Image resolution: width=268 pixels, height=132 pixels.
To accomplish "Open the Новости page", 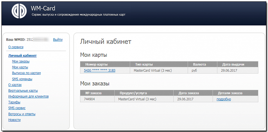I will pos(14,120).
